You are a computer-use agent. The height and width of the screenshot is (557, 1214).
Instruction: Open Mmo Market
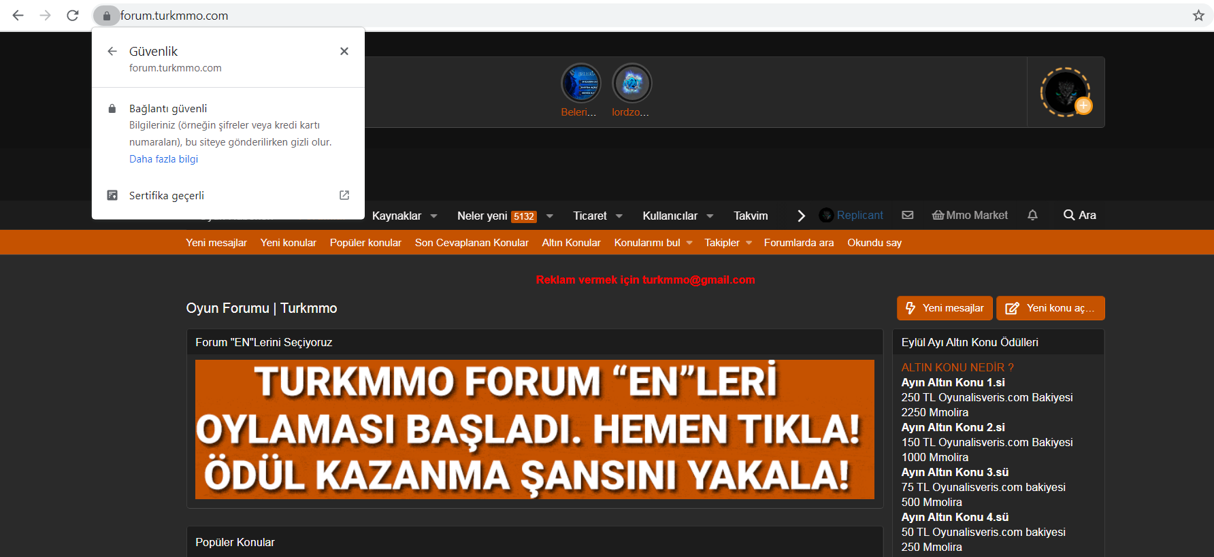click(970, 215)
